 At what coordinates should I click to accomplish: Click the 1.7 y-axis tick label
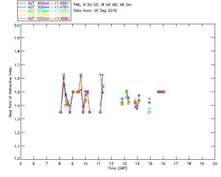(x=17, y=65)
